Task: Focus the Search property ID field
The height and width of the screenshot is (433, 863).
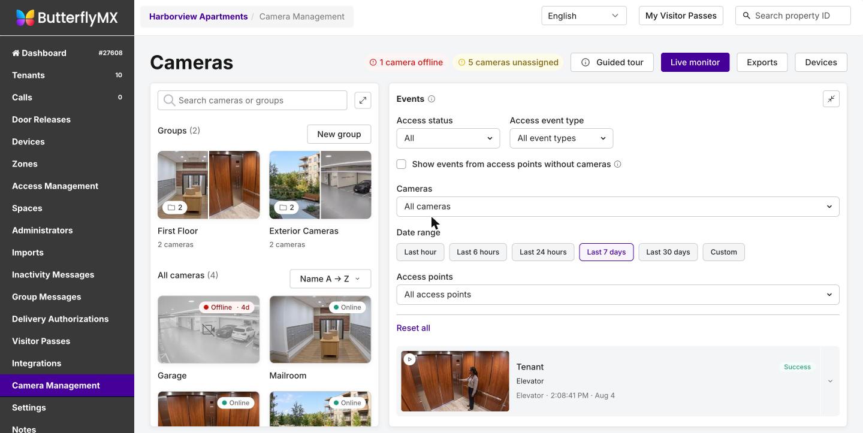Action: tap(793, 16)
